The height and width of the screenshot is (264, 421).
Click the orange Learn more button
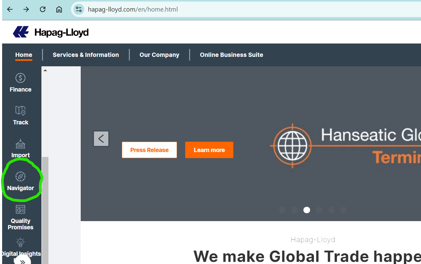tap(209, 150)
